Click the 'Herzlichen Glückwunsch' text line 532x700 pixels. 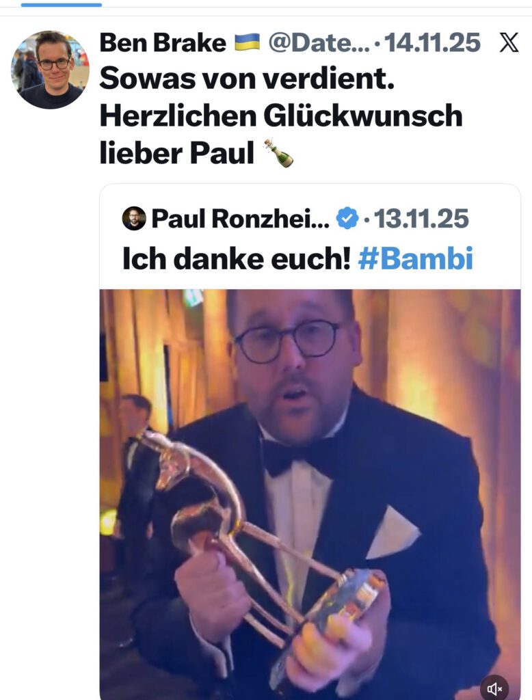(281, 116)
